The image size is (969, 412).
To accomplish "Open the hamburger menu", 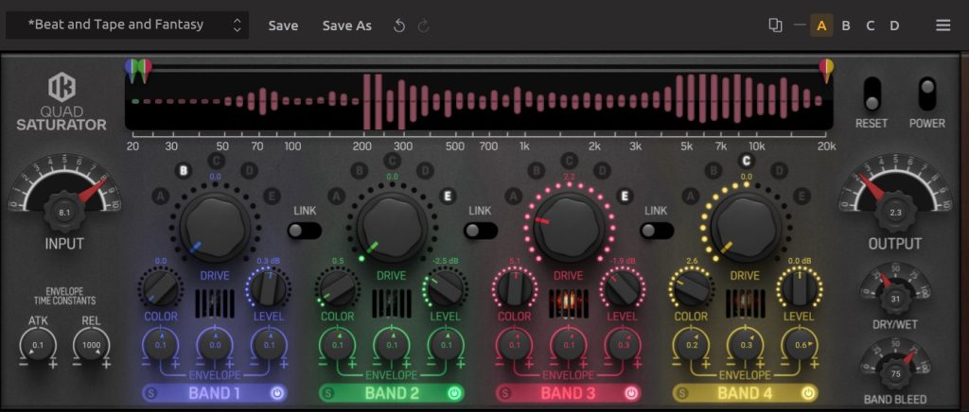I will [943, 26].
